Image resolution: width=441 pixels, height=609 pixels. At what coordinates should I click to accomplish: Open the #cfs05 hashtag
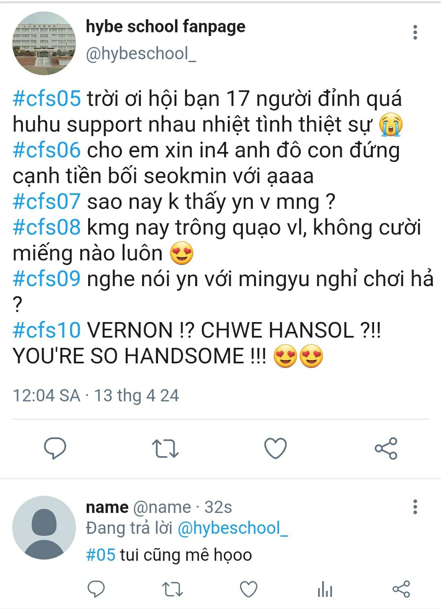click(47, 99)
